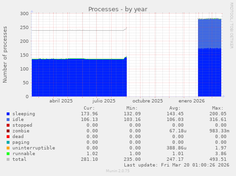
Task: Click sleeping maximum value 200.05
Action: tap(218, 114)
